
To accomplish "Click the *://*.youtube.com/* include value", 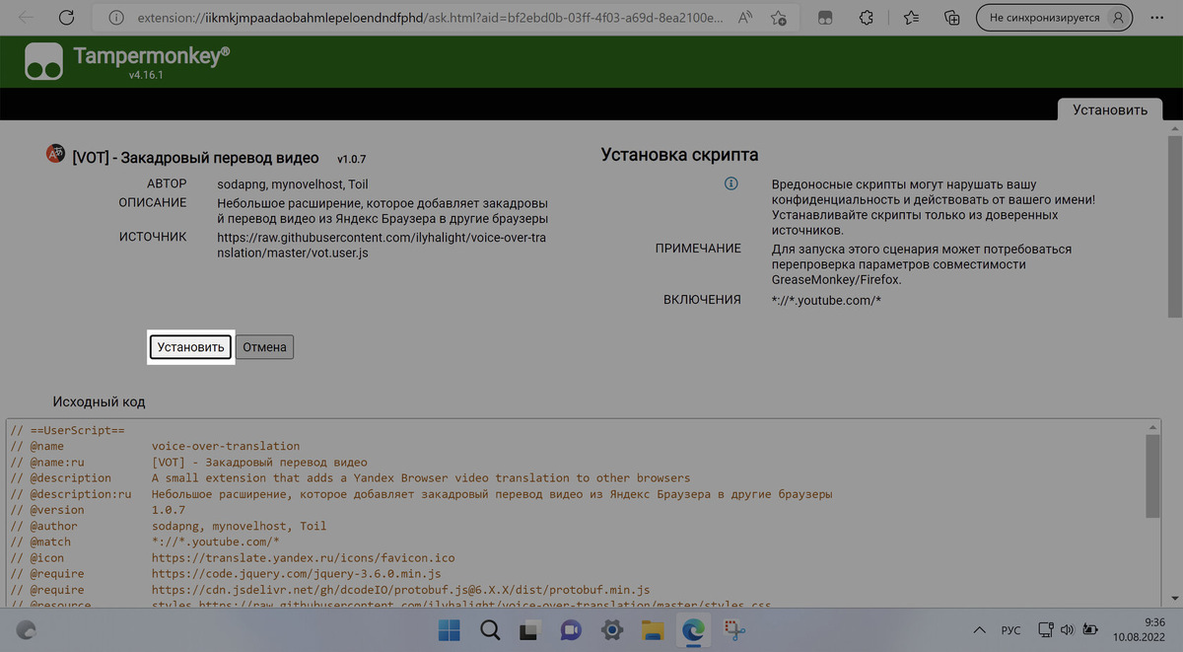I will pyautogui.click(x=826, y=300).
